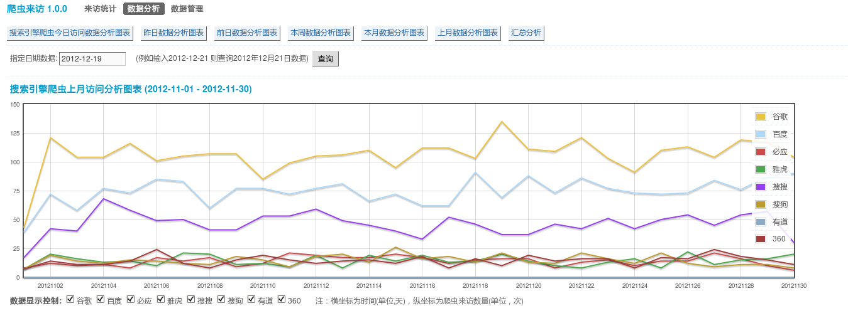Uncheck the 谷歌 data display checkbox

pyautogui.click(x=70, y=300)
